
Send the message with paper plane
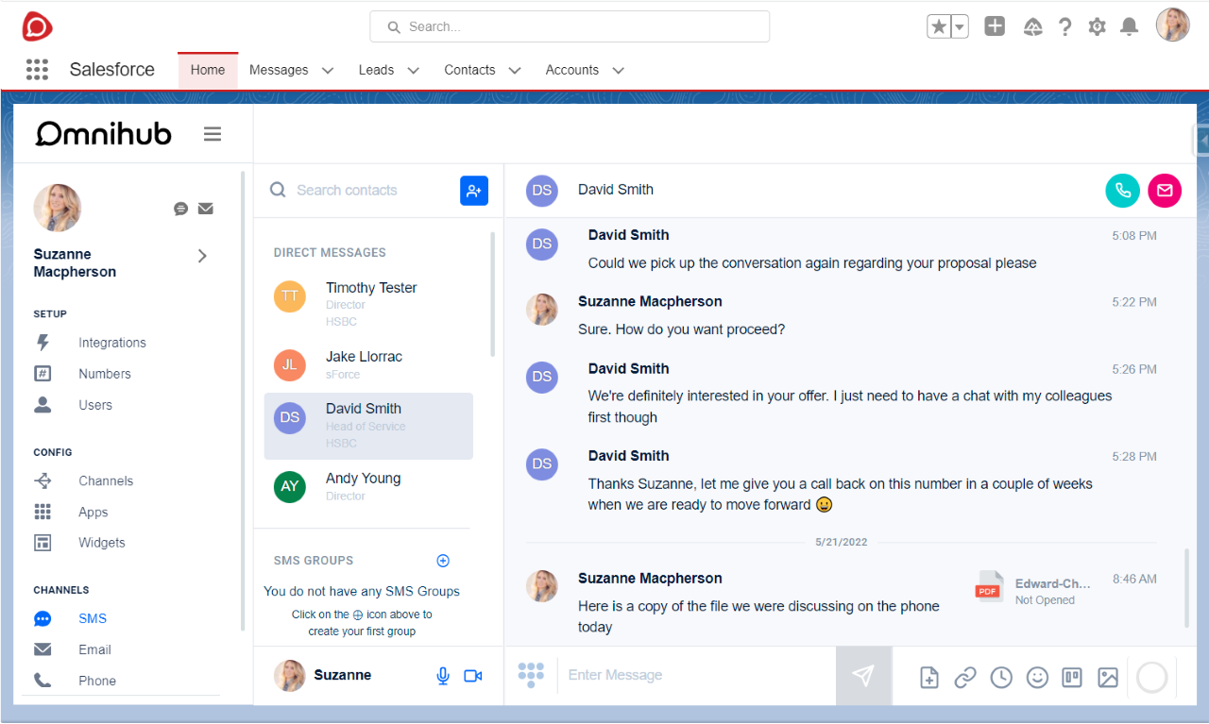point(863,675)
